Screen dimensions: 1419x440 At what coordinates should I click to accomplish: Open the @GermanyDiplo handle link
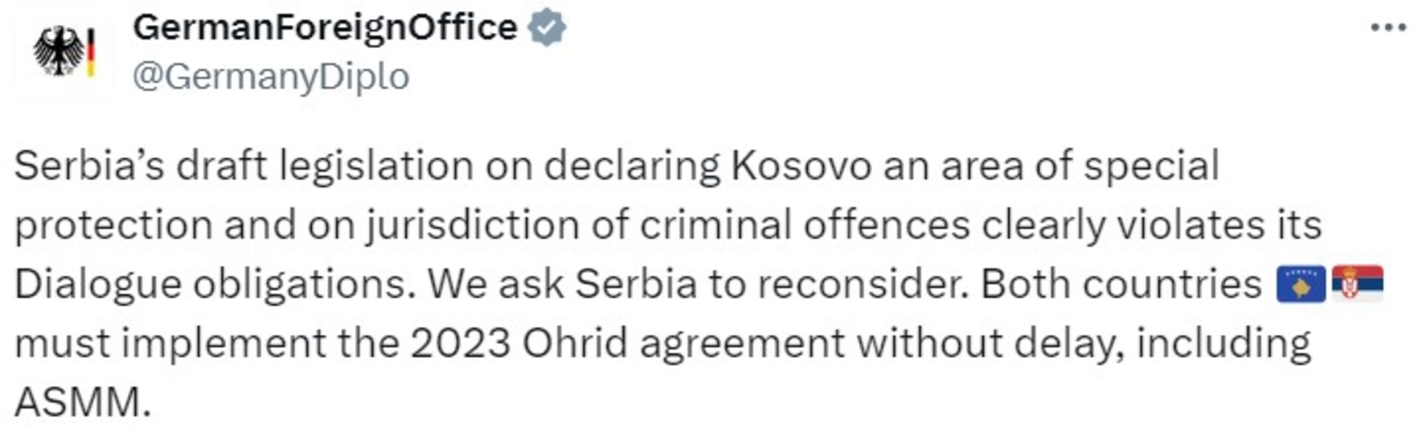click(x=270, y=77)
